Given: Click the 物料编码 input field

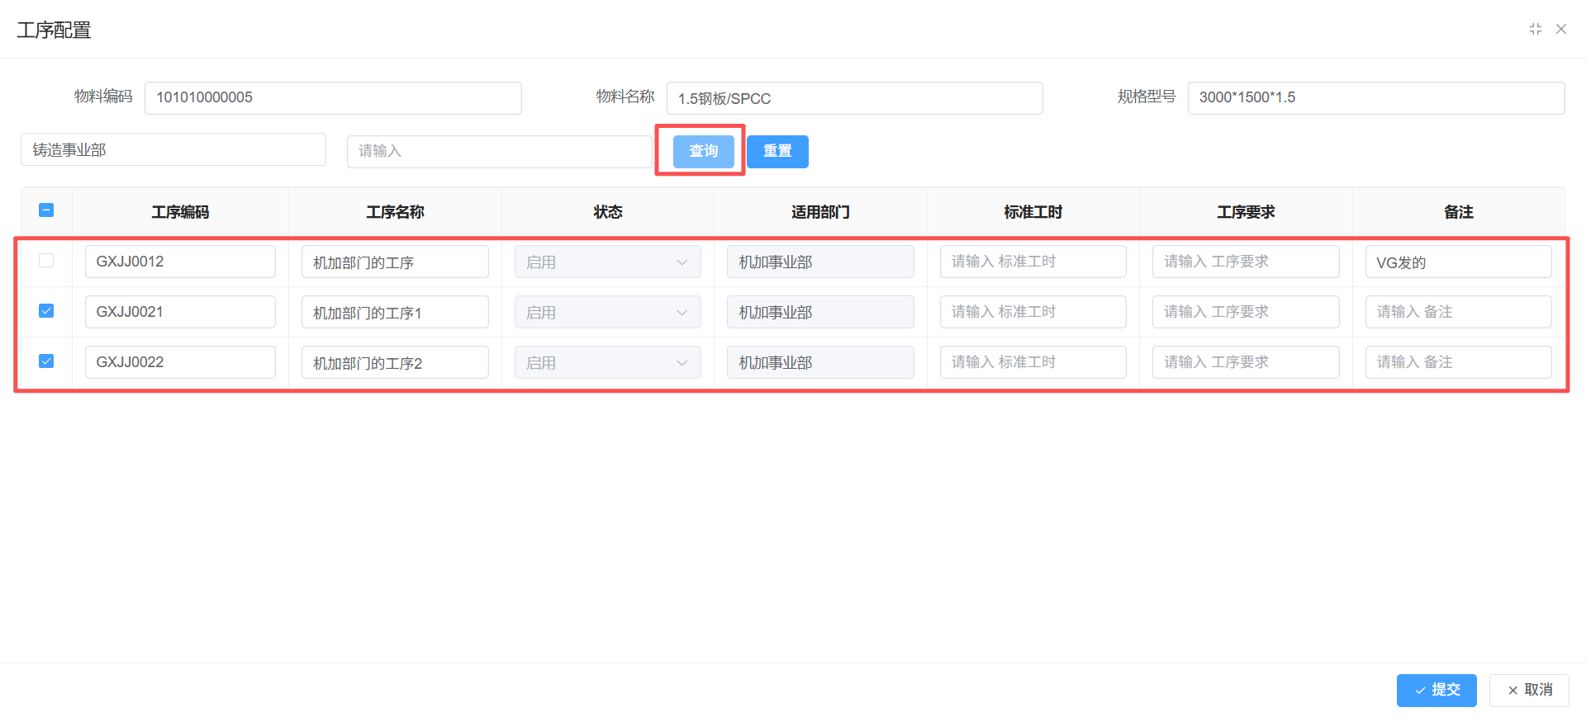Looking at the screenshot, I should (333, 98).
